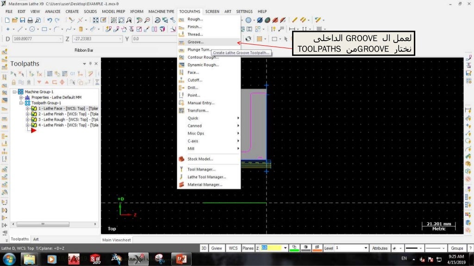Click the Stock Model icon in menu

click(x=181, y=159)
